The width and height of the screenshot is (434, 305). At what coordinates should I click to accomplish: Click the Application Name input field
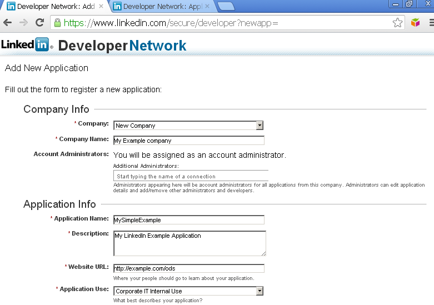point(188,220)
